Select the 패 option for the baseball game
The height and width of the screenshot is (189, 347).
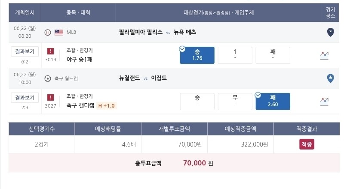click(x=273, y=55)
